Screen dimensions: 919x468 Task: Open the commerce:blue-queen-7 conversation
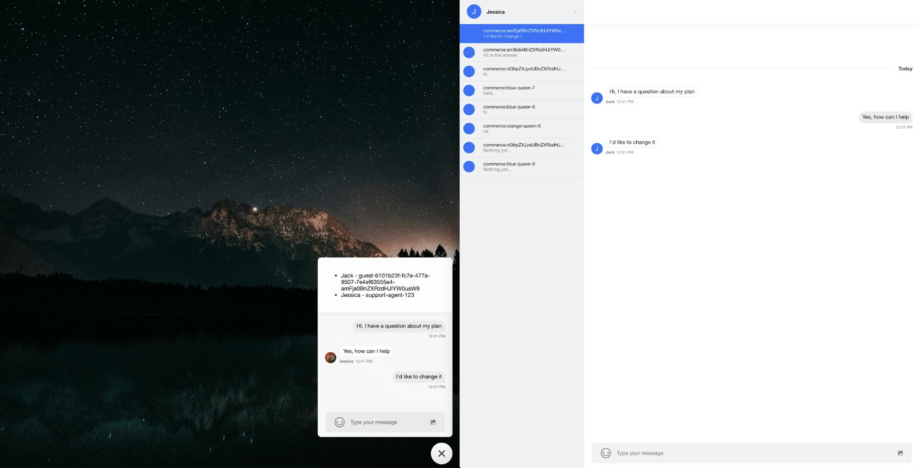click(521, 90)
